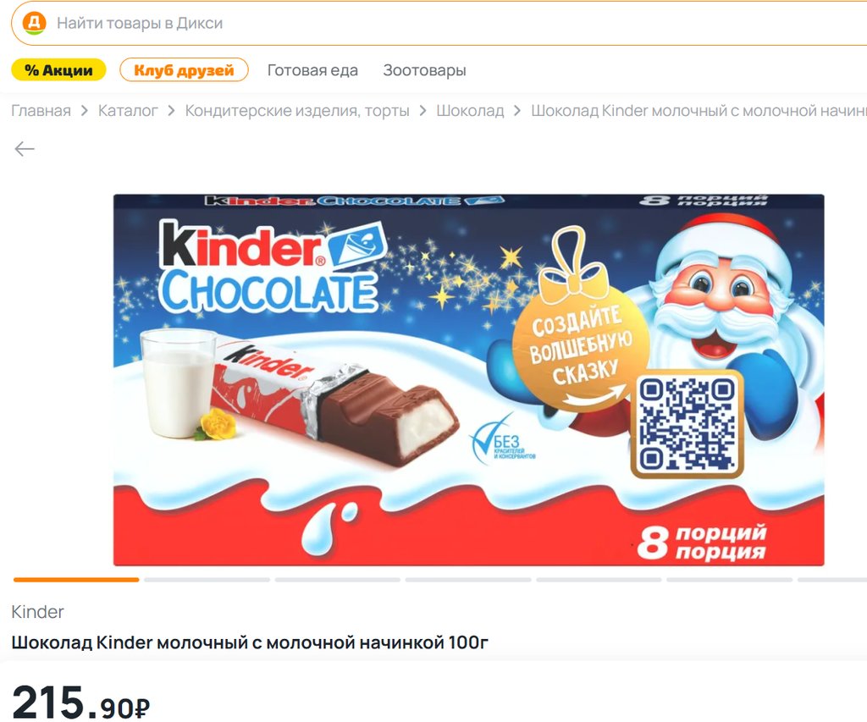Screen dimensions: 867x722
Task: Switch to the fourth gallery image indicator
Action: pyautogui.click(x=467, y=579)
